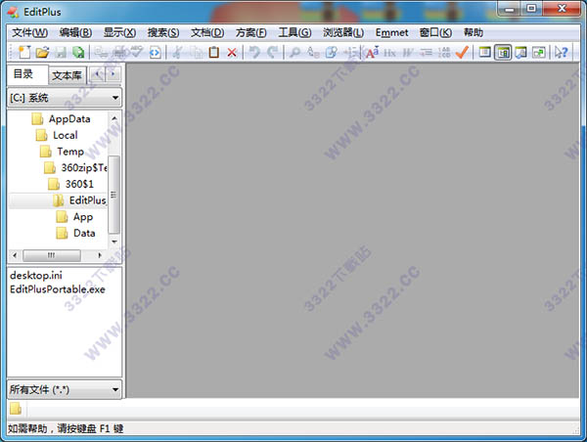
Task: Toggle the Directory Window button
Action: 503,52
